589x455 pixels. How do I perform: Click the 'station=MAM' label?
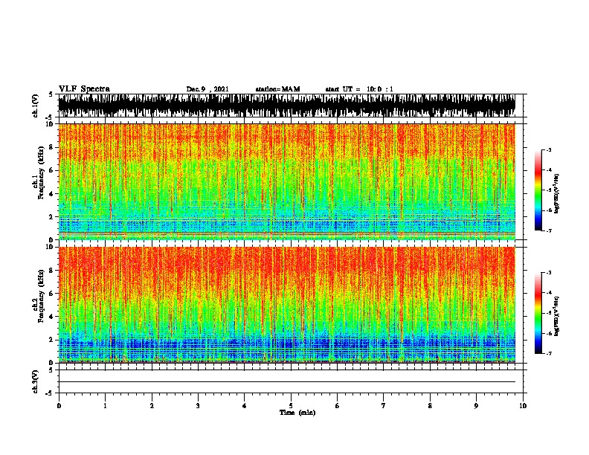[277, 89]
